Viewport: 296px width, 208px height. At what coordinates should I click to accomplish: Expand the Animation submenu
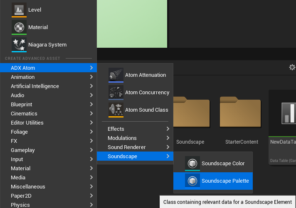[x=48, y=77]
